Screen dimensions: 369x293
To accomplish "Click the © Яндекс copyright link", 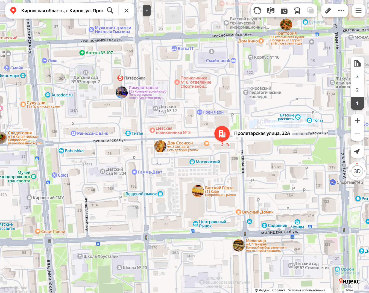I will 262,290.
